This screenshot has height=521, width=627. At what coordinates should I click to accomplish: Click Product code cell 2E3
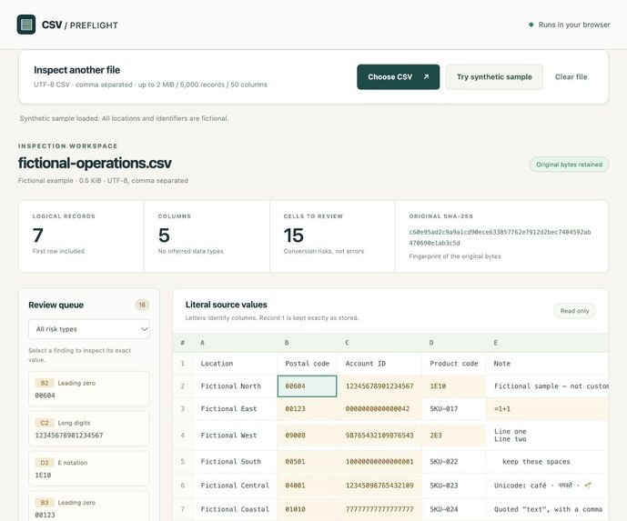click(454, 436)
